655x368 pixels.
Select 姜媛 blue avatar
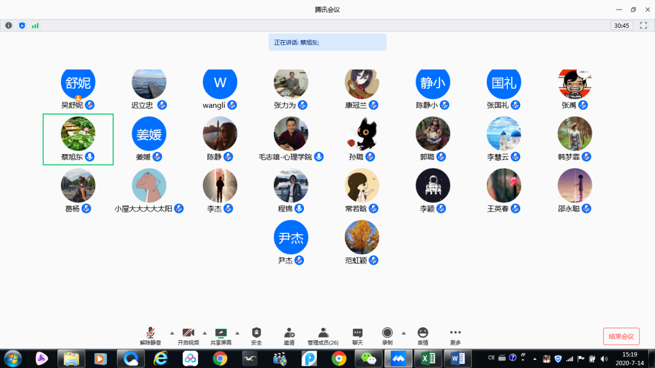click(149, 134)
